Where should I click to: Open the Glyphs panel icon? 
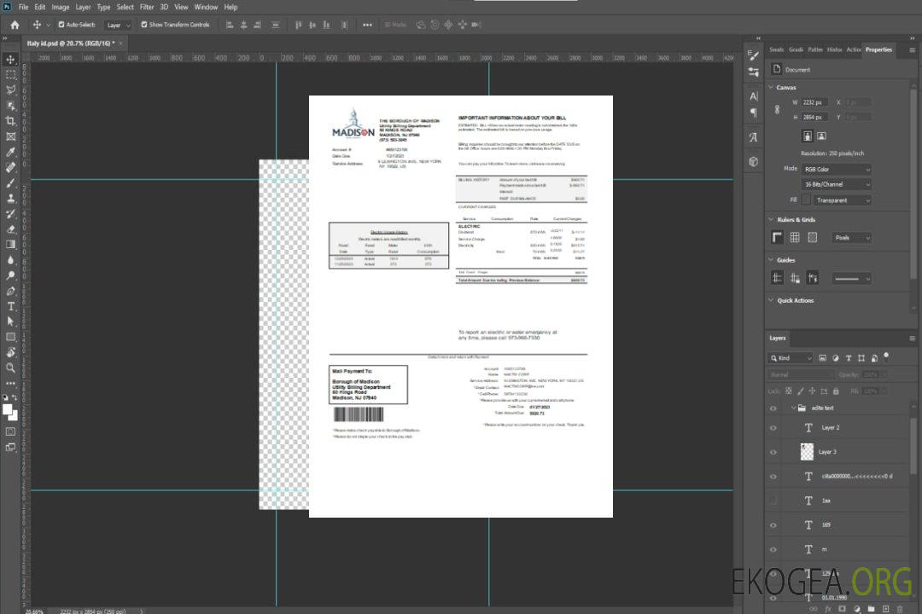(754, 137)
